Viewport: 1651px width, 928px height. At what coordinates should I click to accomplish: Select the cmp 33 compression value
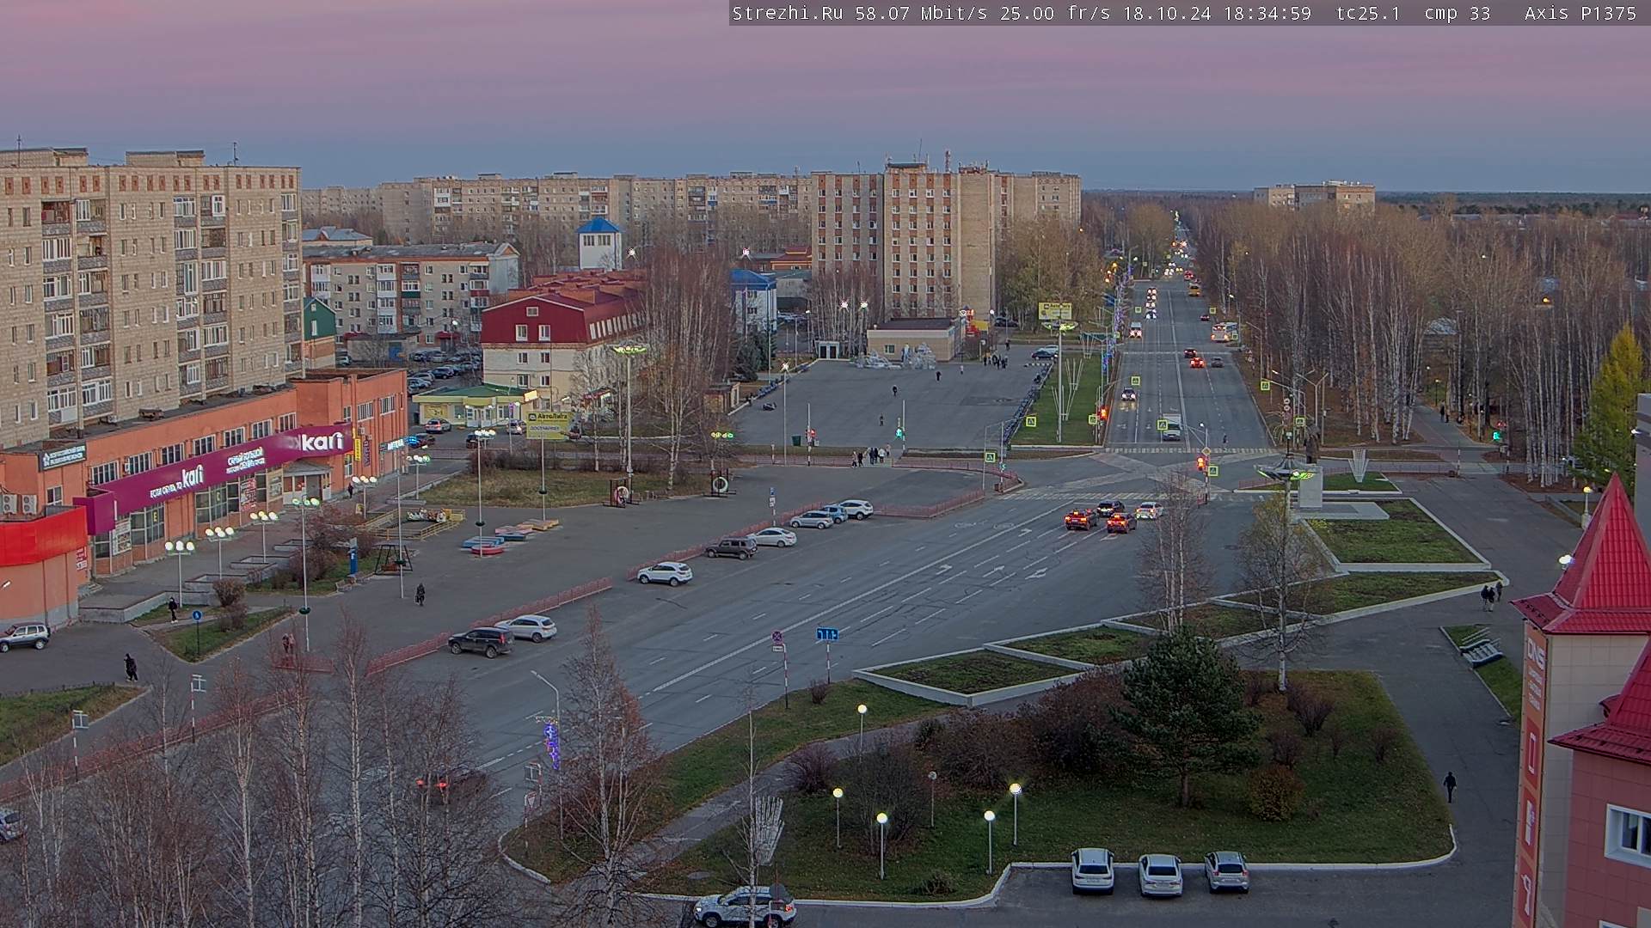pyautogui.click(x=1457, y=13)
